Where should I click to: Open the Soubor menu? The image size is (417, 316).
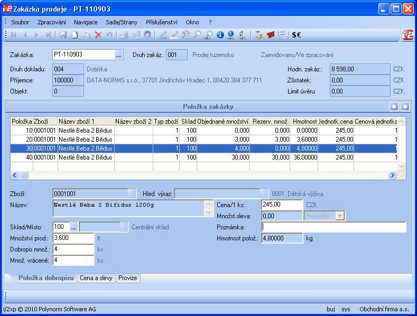point(20,22)
